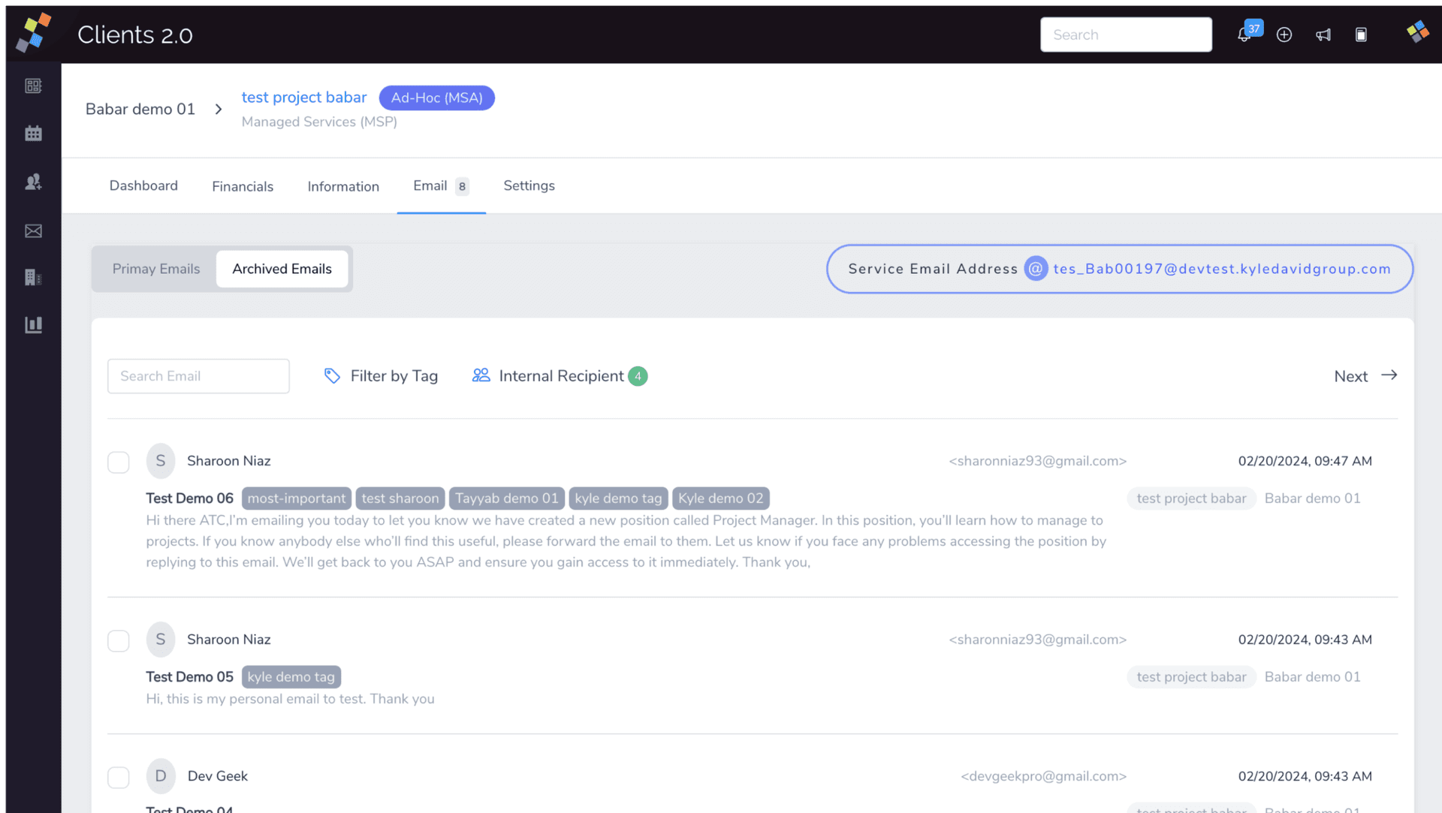Click the clipboard icon in header
The width and height of the screenshot is (1442, 813).
pyautogui.click(x=1361, y=35)
